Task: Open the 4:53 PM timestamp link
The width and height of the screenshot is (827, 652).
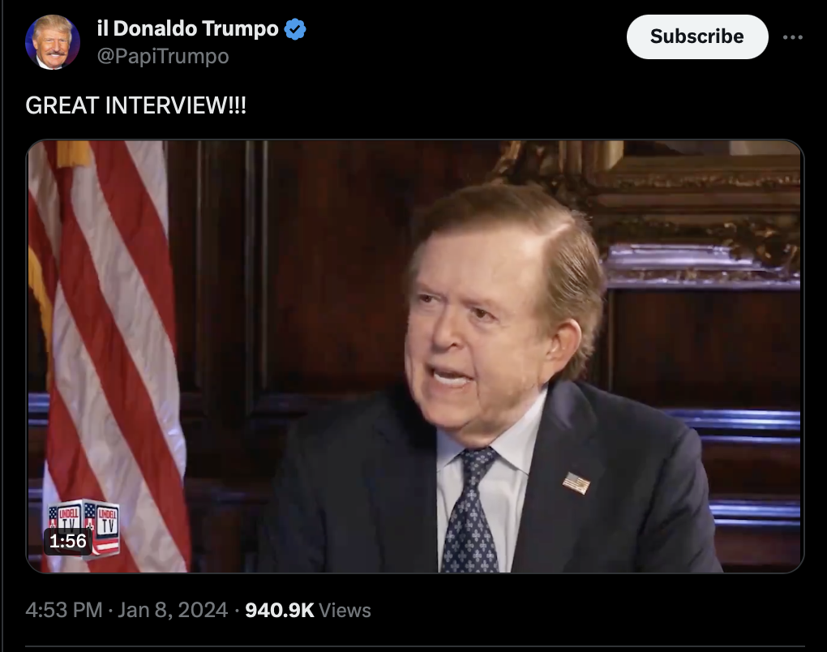Action: coord(64,611)
